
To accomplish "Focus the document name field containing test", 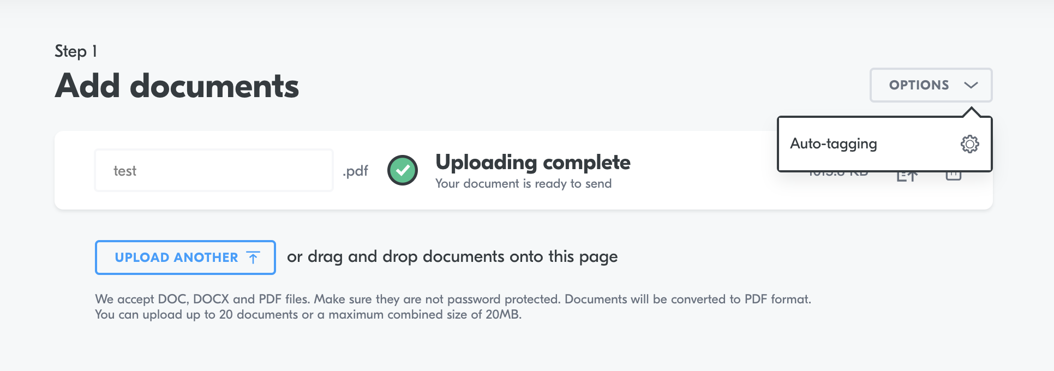I will click(x=214, y=170).
